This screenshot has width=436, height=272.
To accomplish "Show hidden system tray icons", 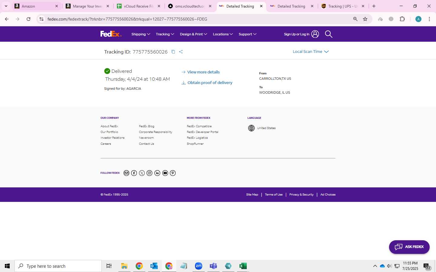I will [375, 266].
